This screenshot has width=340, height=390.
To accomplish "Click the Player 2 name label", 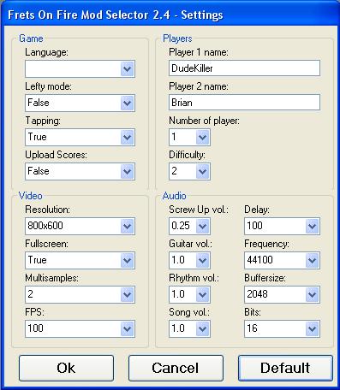I will [199, 86].
